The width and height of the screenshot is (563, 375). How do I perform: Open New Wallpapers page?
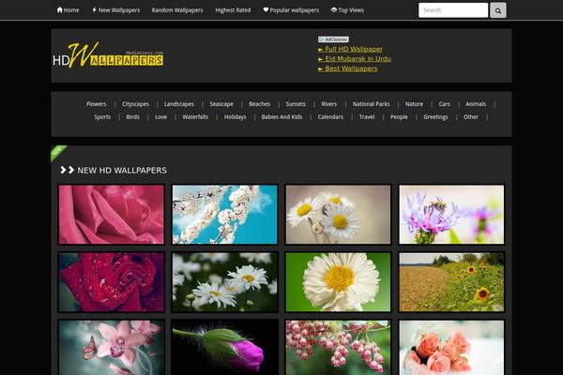(116, 10)
